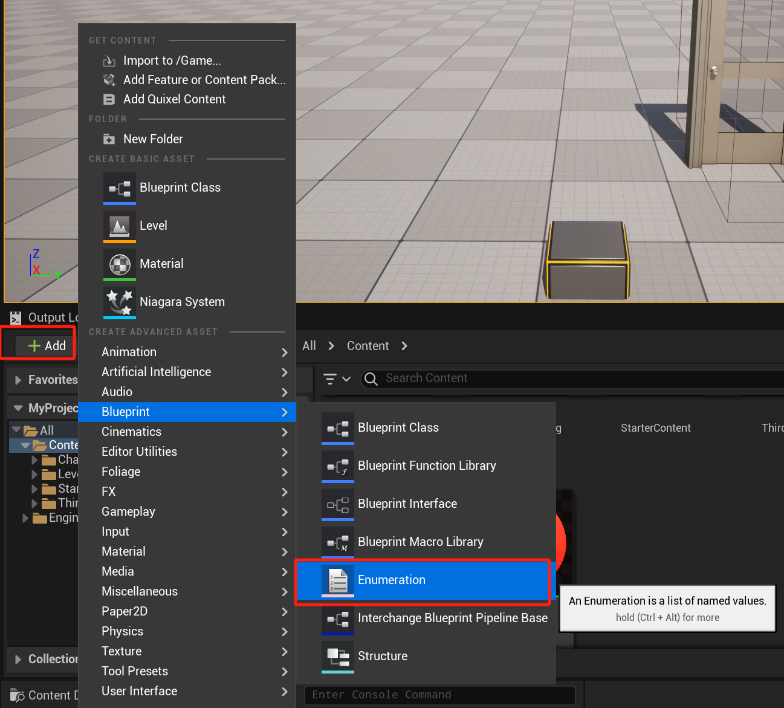
Task: Open the Miscellaneous submenu
Action: (x=187, y=591)
